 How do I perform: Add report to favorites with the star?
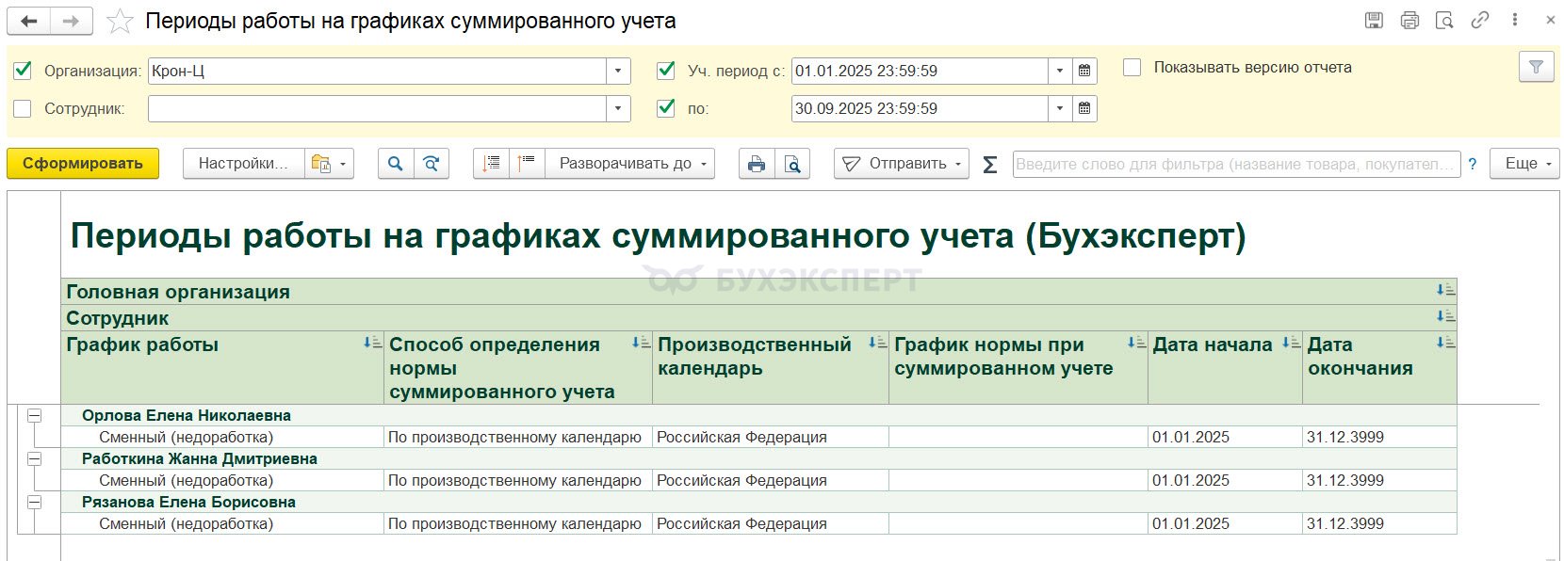point(120,21)
